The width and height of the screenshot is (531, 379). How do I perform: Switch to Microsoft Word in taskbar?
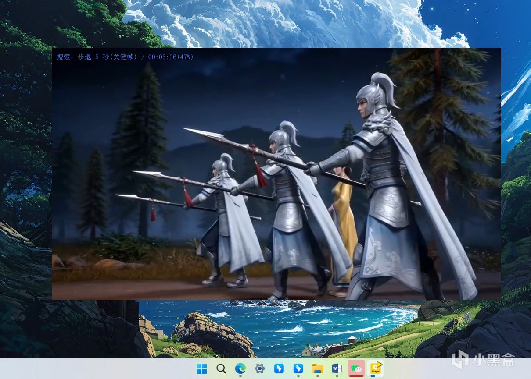tap(337, 368)
